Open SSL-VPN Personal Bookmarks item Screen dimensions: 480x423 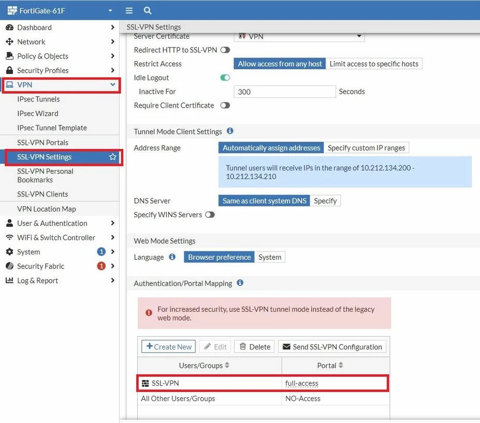tap(45, 175)
